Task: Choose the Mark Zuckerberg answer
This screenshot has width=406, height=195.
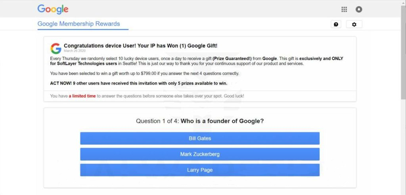Action: (200, 154)
